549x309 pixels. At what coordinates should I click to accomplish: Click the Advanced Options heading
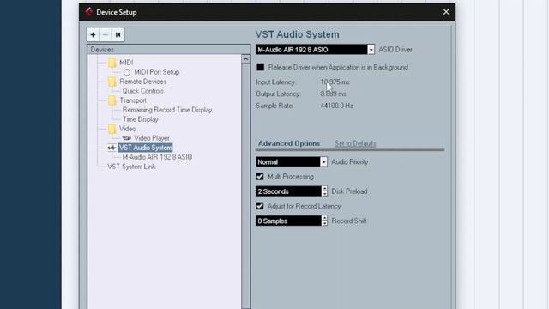289,143
